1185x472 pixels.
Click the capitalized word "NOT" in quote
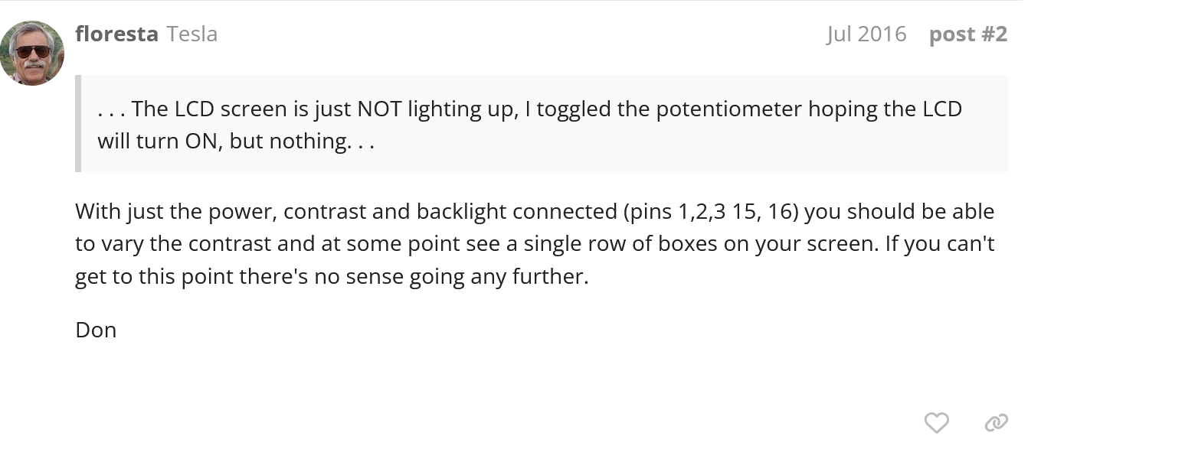(379, 109)
